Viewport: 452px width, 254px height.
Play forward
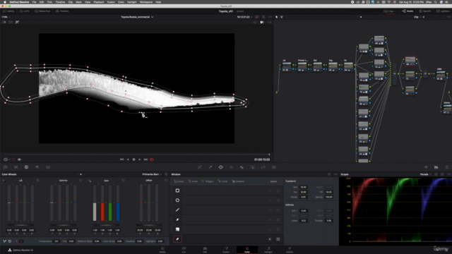140,159
